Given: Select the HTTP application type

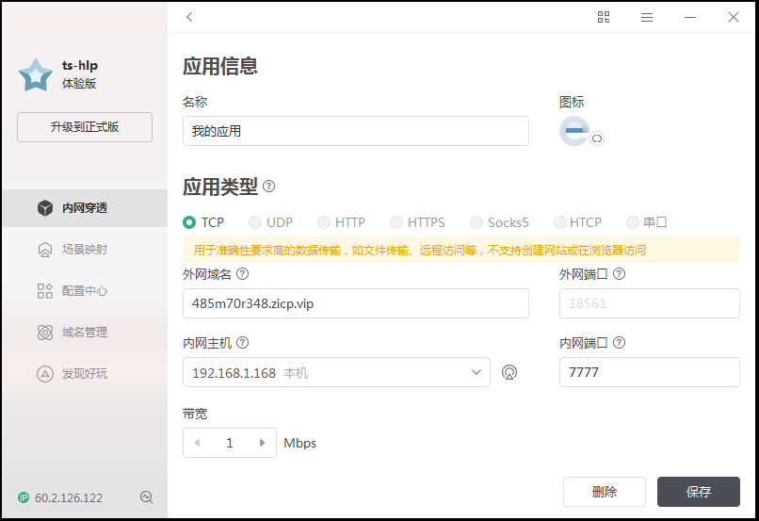Looking at the screenshot, I should point(341,222).
